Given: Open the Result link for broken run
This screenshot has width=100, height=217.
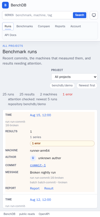Looking at the screenshot, I should [x=49, y=188].
